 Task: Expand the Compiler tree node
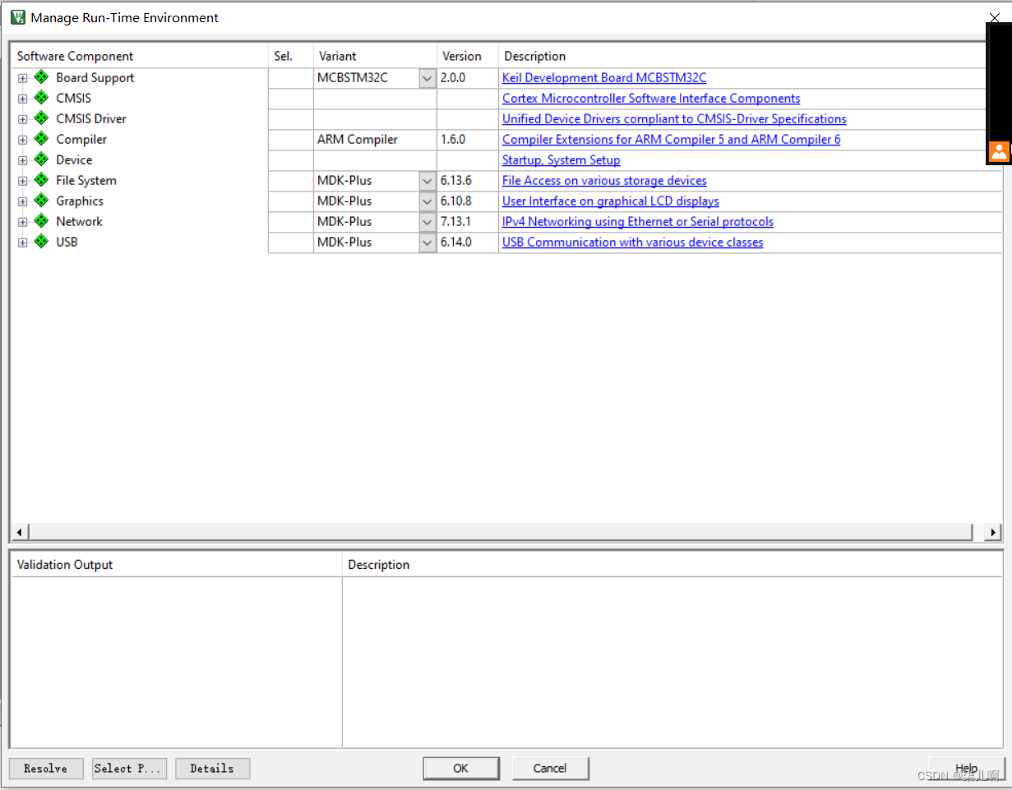[23, 140]
